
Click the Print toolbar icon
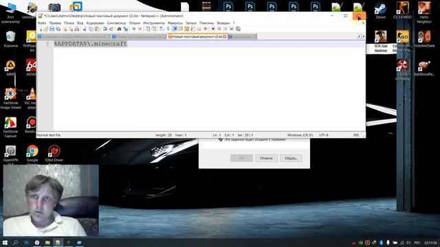tap(76, 29)
